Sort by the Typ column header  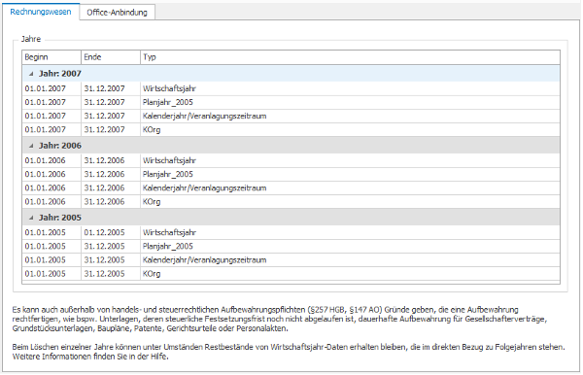click(x=350, y=57)
